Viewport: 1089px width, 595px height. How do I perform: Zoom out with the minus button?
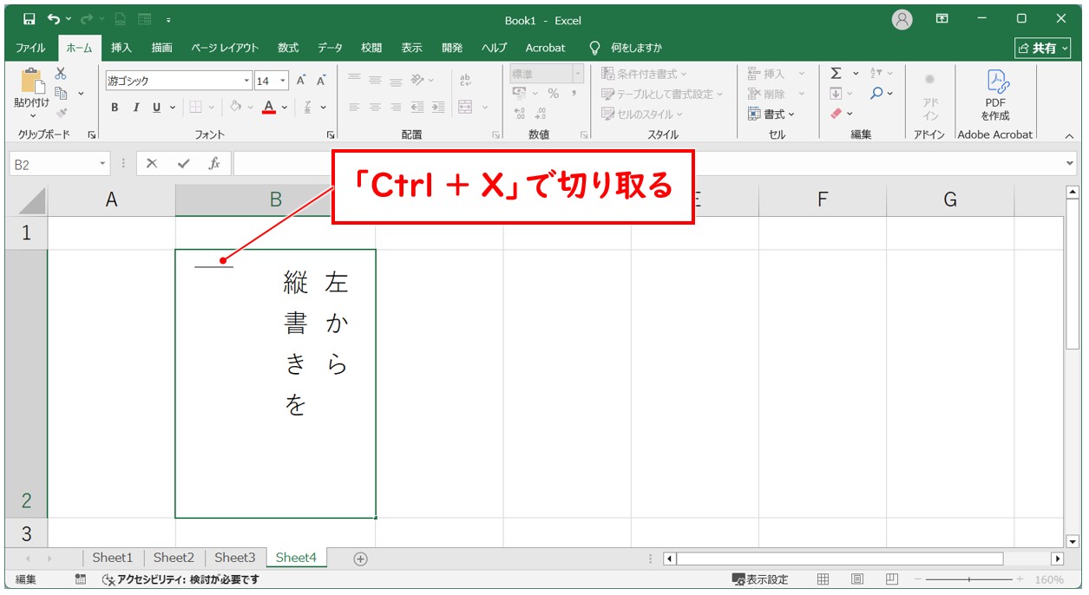918,579
